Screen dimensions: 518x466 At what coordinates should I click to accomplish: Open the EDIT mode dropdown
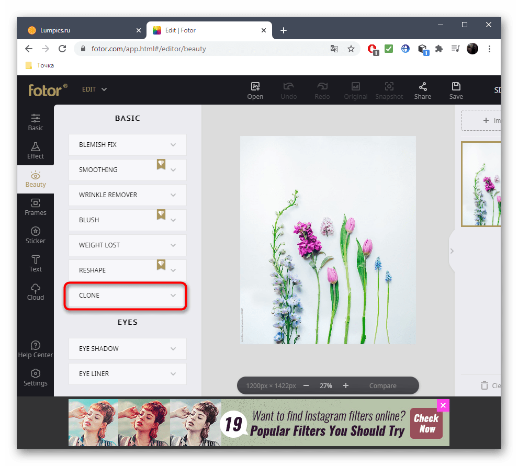tap(95, 89)
